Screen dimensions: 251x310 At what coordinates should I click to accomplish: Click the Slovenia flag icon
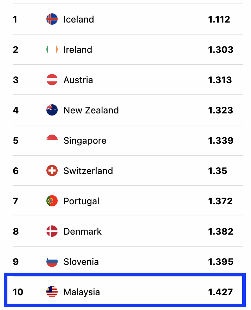tap(52, 262)
